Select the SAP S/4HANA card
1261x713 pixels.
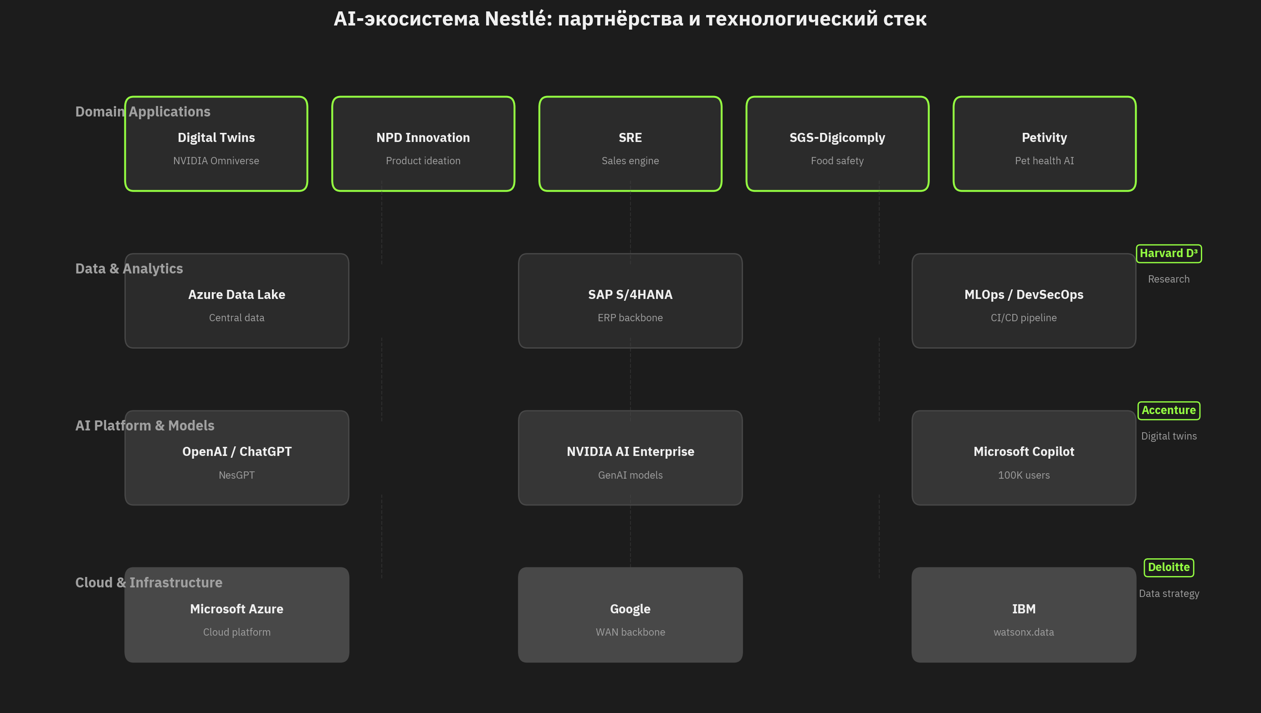pos(630,301)
